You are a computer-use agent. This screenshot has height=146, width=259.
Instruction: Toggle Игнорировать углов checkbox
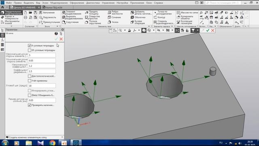click(x=30, y=91)
